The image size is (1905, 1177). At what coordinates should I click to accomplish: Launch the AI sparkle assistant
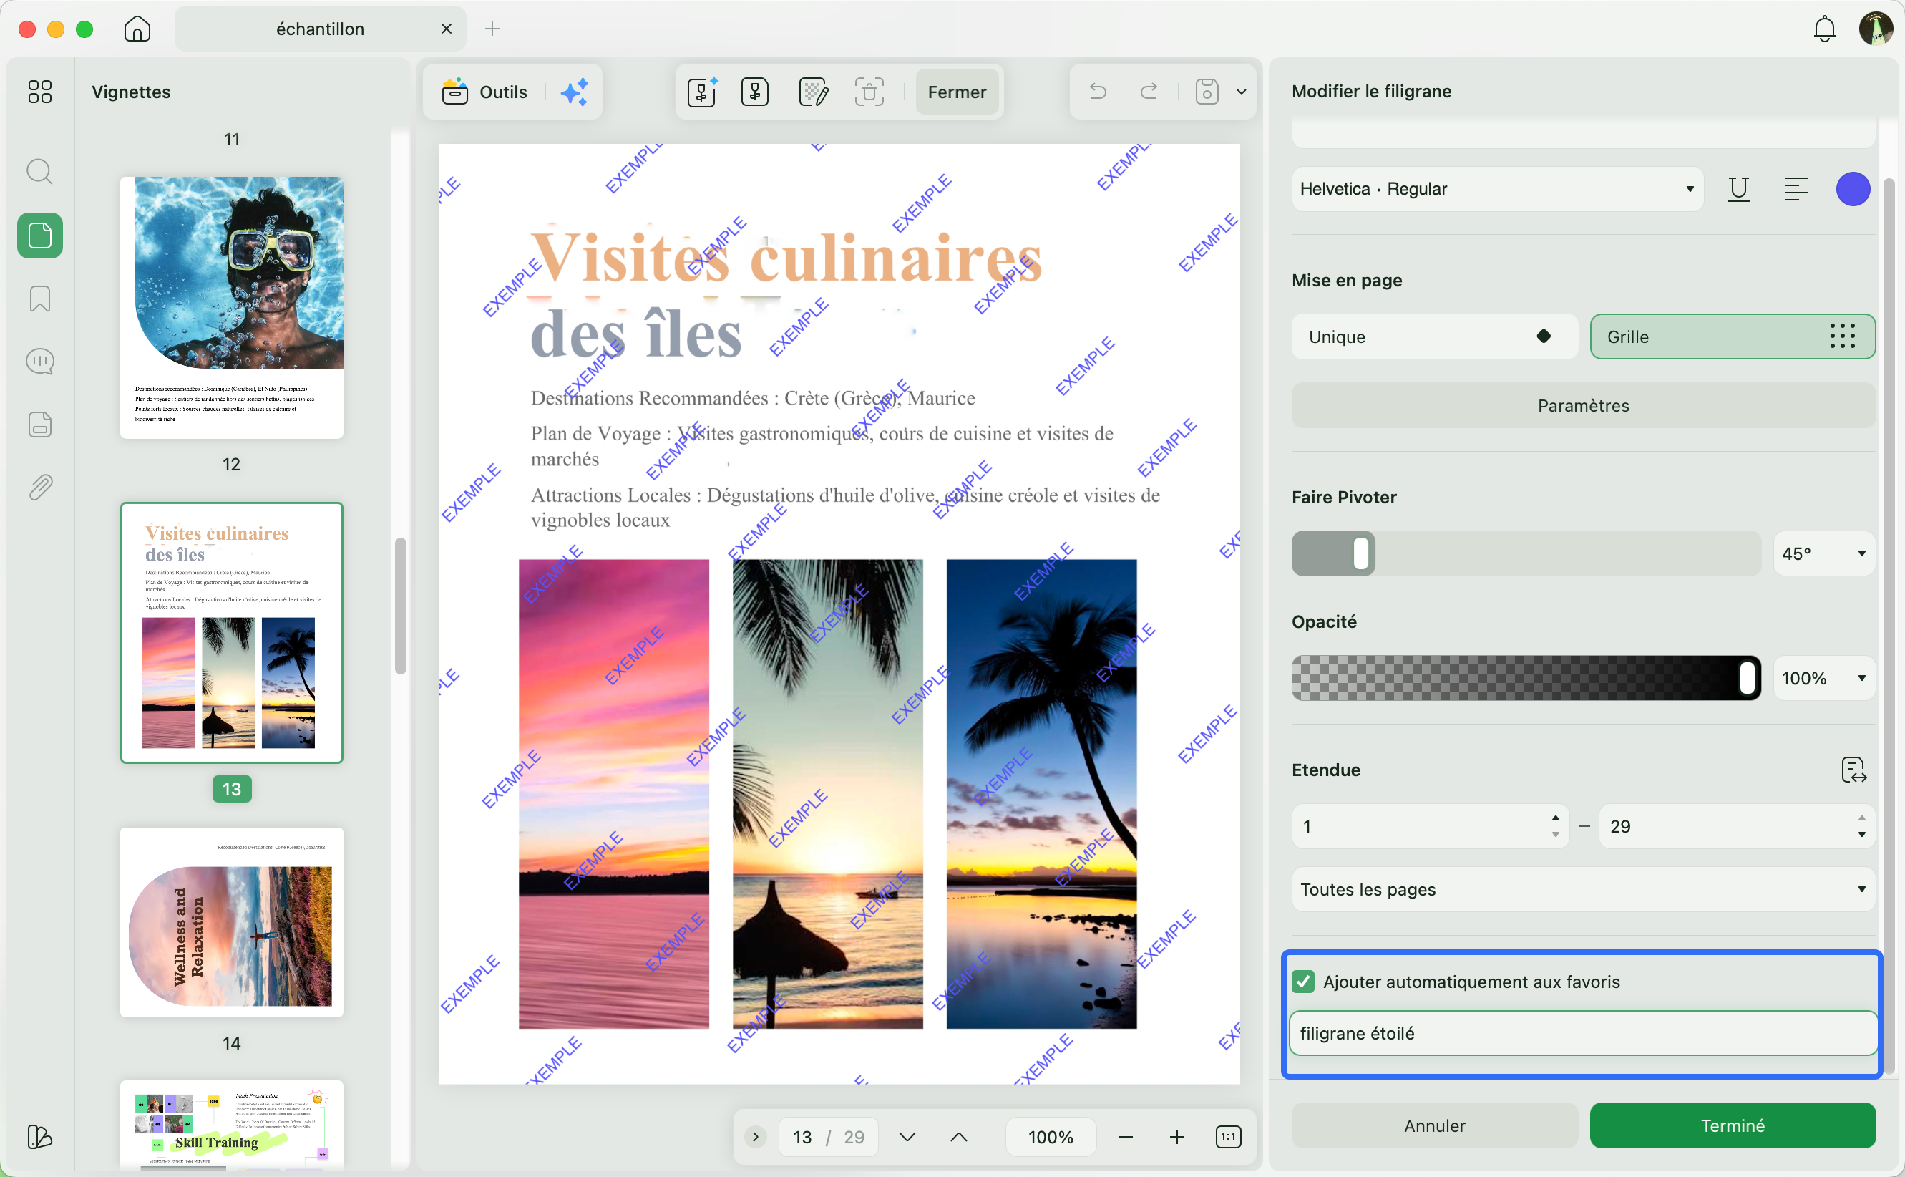click(x=574, y=92)
